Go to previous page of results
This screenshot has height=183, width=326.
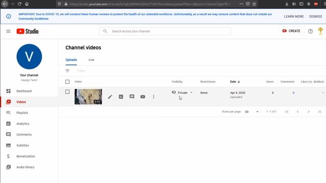click(297, 112)
